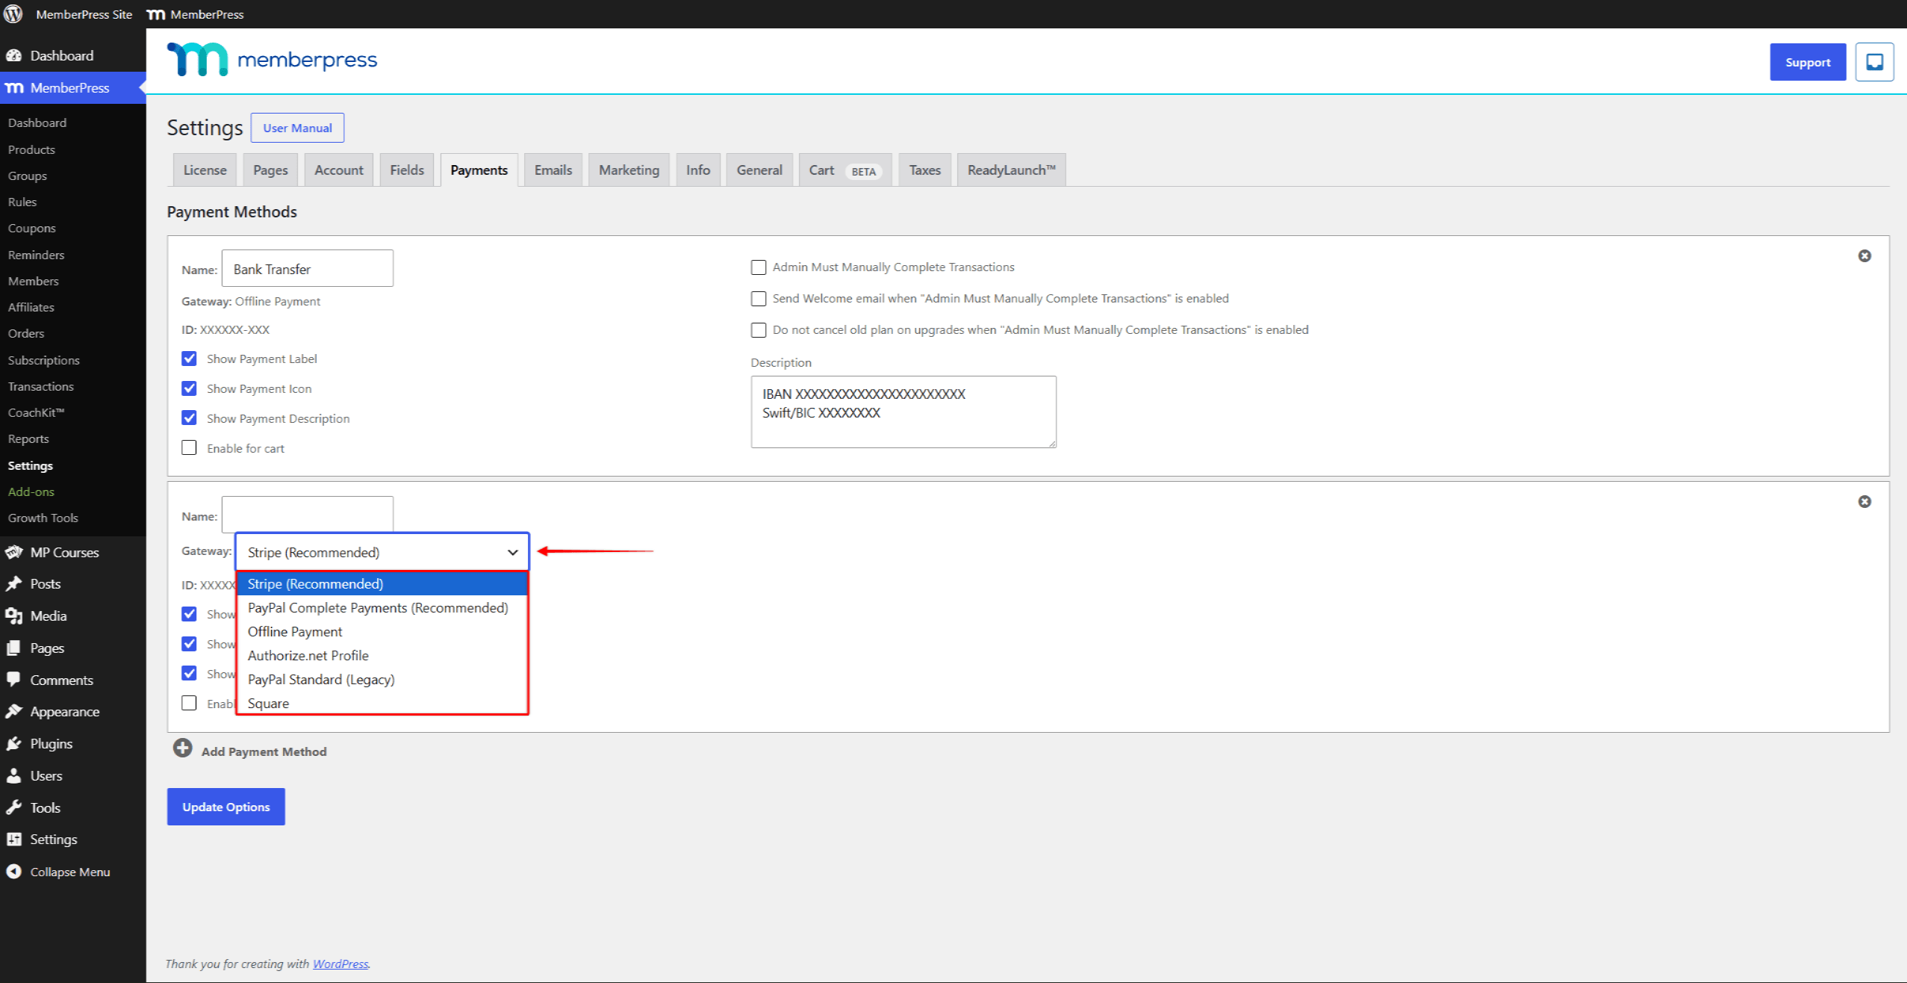Click the Collapse Menu arrow icon
The width and height of the screenshot is (1907, 983).
pos(13,871)
